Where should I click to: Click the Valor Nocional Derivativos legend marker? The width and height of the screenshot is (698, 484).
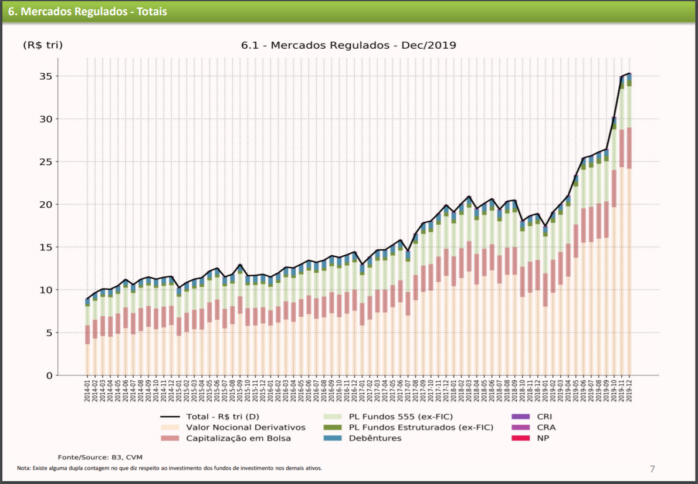[171, 428]
